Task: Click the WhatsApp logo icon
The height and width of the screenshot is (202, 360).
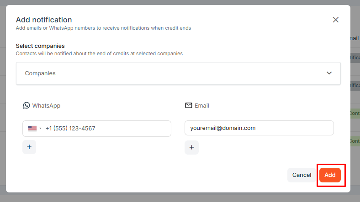Action: [x=26, y=105]
